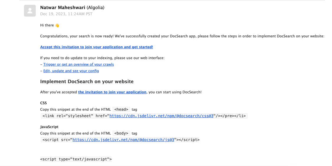Viewport: 332px width, 166px height.
Task: Click the <body> inline code tag
Action: (x=121, y=133)
